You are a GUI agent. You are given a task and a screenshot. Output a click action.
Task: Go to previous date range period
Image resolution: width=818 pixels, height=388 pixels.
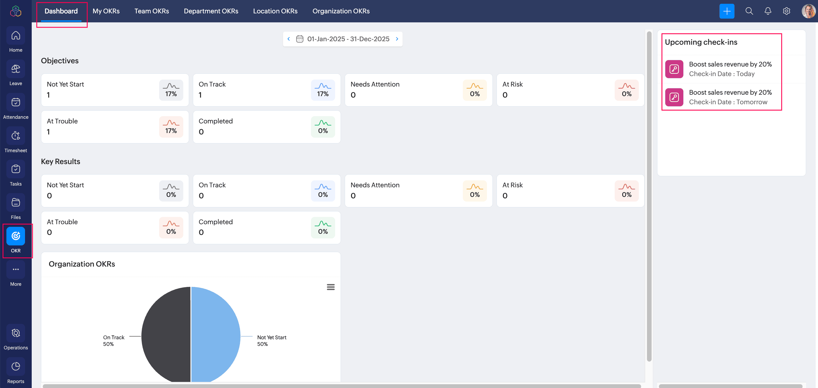(x=289, y=39)
